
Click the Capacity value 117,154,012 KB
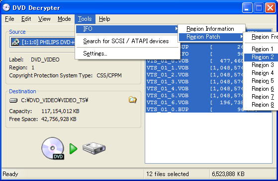click(x=61, y=111)
